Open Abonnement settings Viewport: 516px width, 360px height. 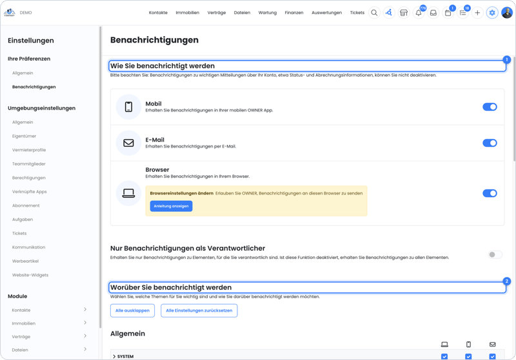[x=26, y=205]
